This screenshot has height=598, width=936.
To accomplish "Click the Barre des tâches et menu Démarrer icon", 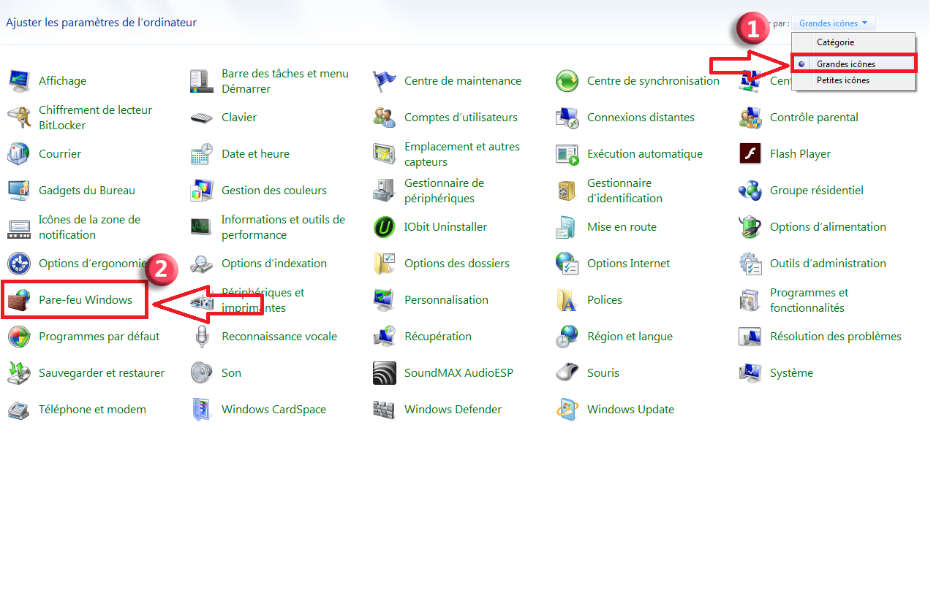I will (x=201, y=80).
